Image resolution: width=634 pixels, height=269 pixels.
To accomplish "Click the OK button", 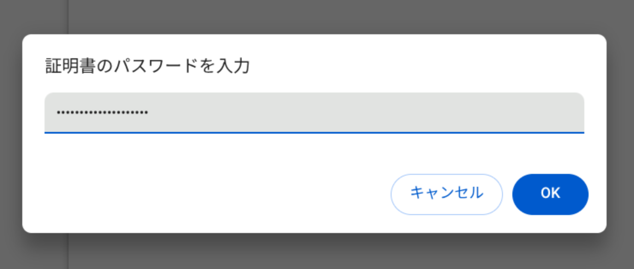I will click(x=550, y=194).
